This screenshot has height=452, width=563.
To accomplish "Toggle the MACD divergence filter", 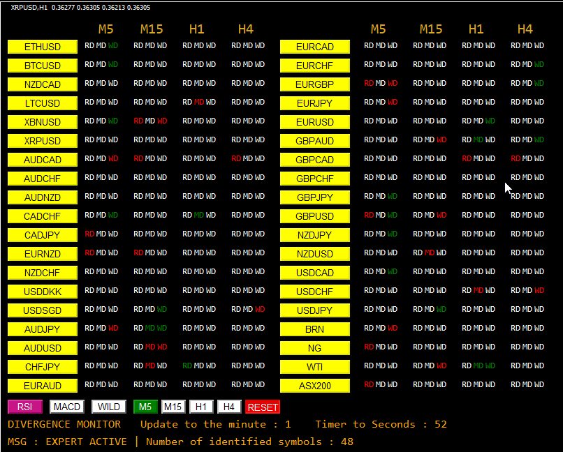I will [67, 407].
